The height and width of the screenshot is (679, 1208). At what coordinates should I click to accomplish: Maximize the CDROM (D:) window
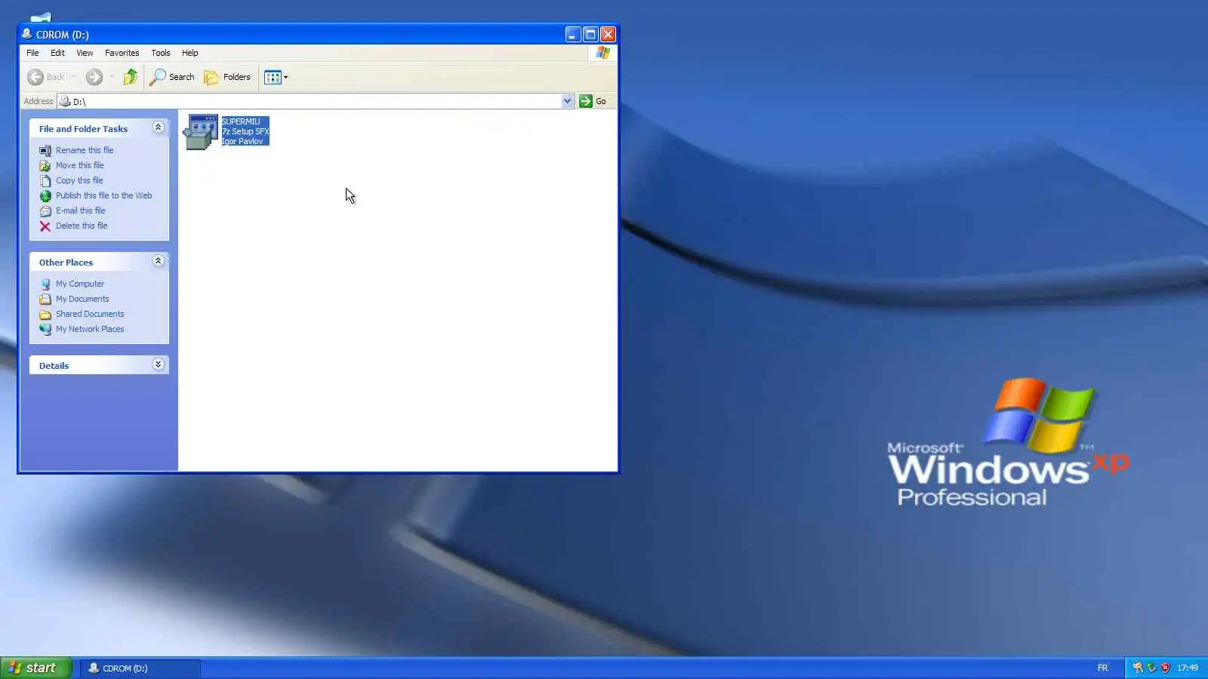click(x=590, y=34)
